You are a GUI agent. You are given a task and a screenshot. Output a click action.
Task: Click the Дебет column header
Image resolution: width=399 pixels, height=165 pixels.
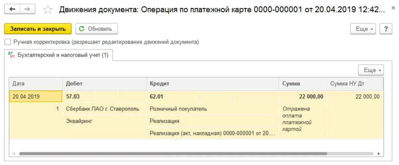pyautogui.click(x=104, y=84)
